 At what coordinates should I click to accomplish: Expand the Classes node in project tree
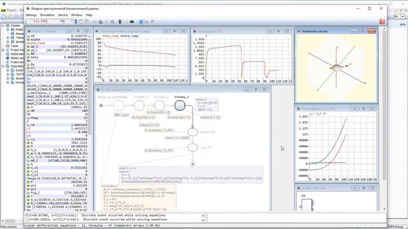click(3, 25)
